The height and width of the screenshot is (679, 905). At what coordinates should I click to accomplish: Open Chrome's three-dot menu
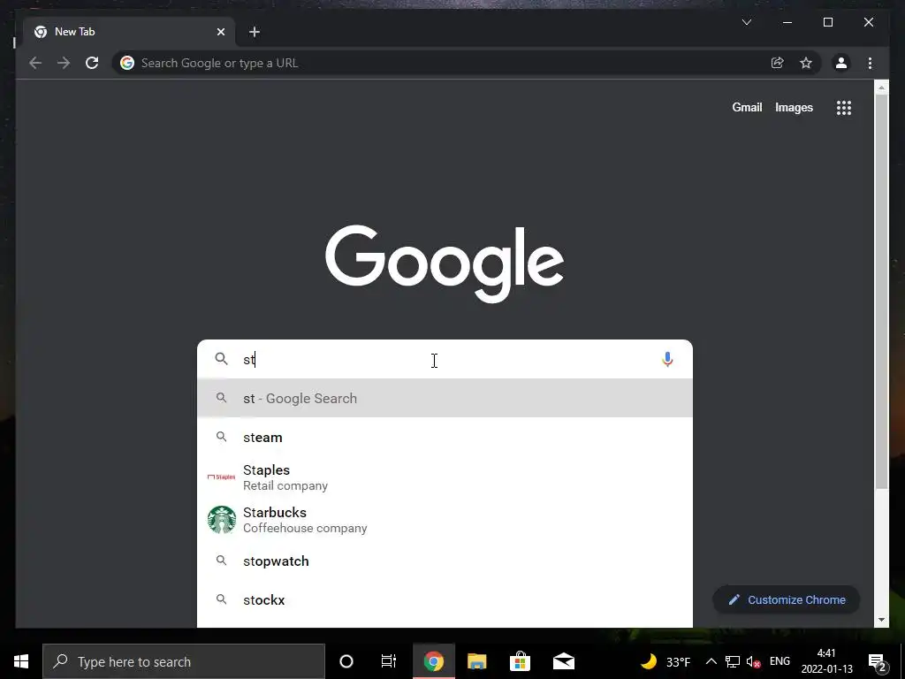[870, 63]
